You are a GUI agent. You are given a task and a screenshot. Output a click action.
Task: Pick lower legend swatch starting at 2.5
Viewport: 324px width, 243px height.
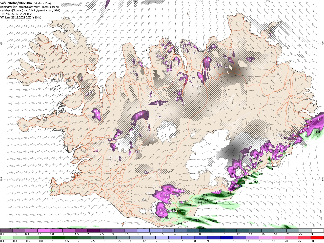click(97, 238)
